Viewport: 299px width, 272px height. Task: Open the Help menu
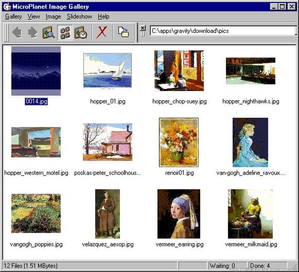coord(103,17)
